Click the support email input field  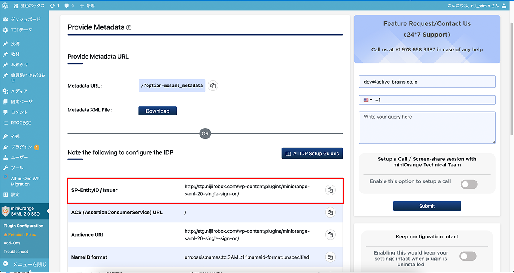point(427,82)
